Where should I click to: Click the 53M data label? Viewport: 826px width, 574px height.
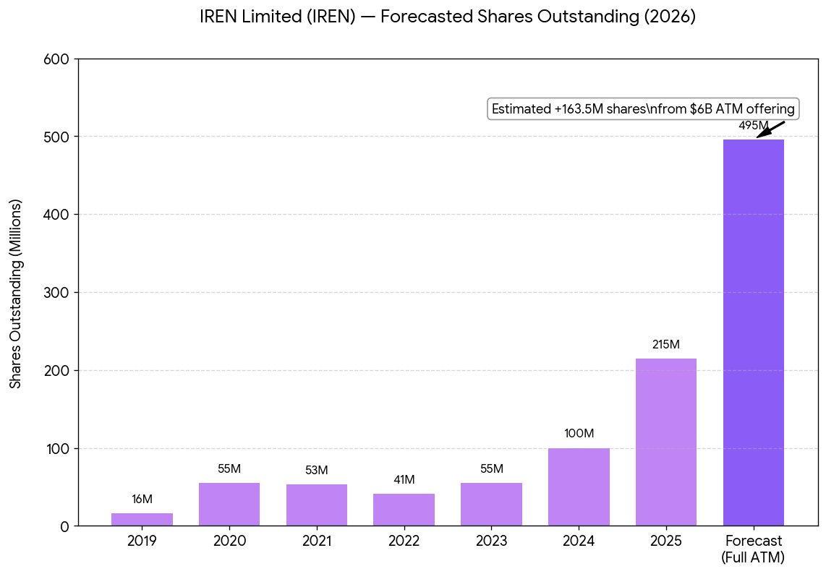tap(317, 470)
